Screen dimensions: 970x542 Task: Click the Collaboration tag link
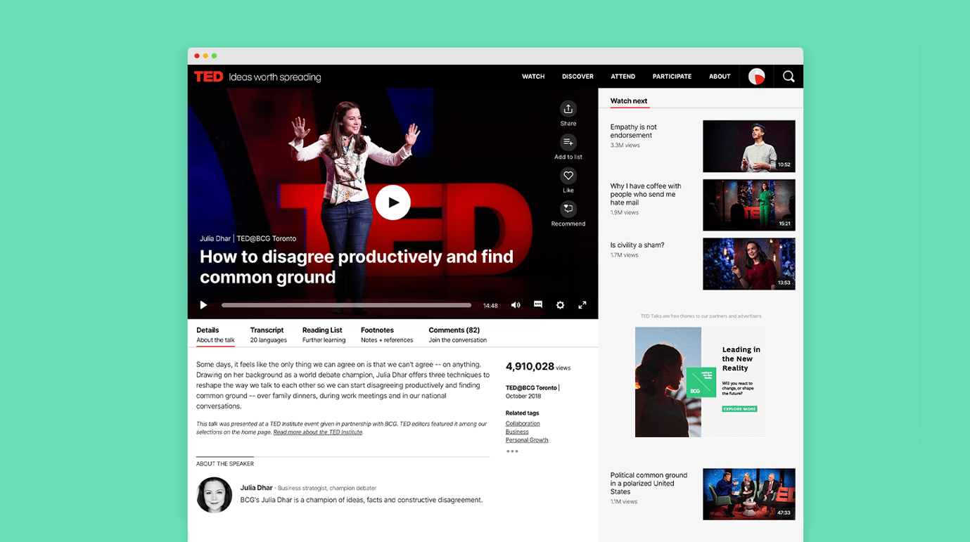(523, 423)
